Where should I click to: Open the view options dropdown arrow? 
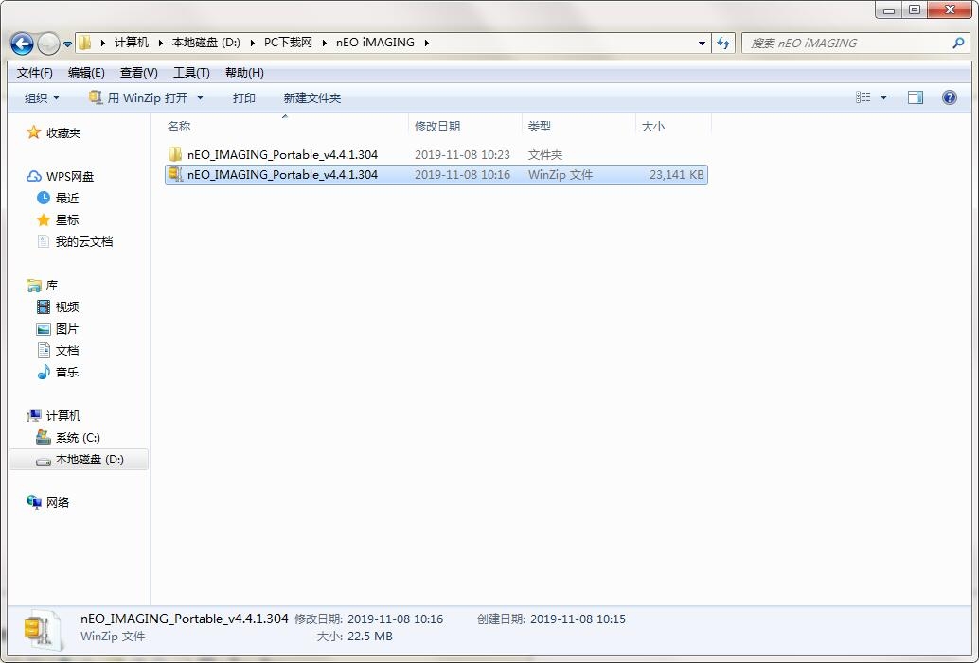pos(883,98)
